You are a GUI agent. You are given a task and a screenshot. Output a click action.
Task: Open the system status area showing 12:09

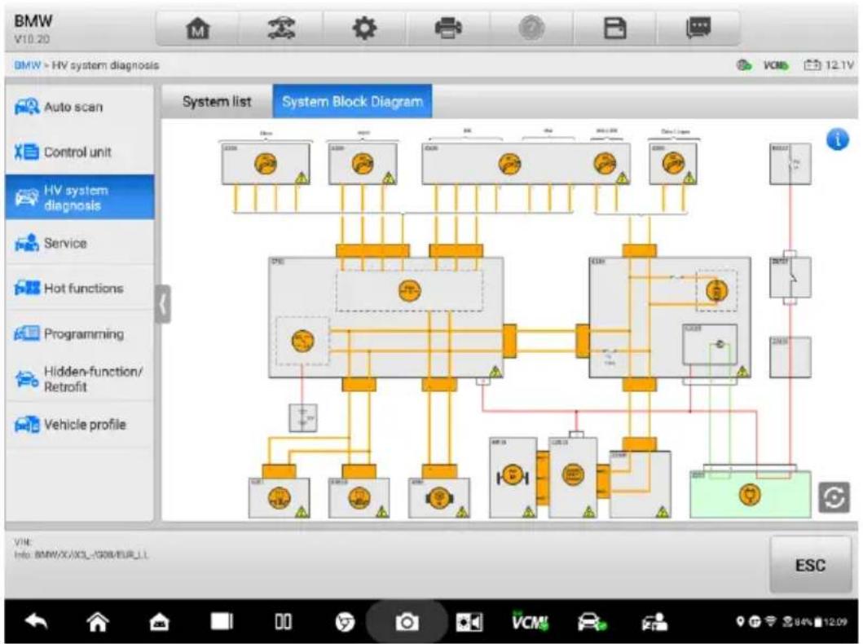click(792, 622)
